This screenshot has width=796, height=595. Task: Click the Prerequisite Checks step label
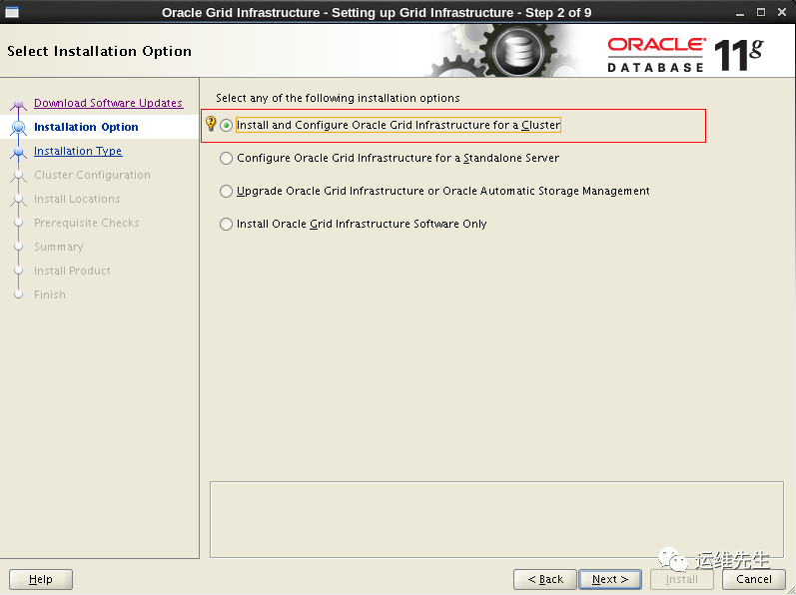(86, 223)
